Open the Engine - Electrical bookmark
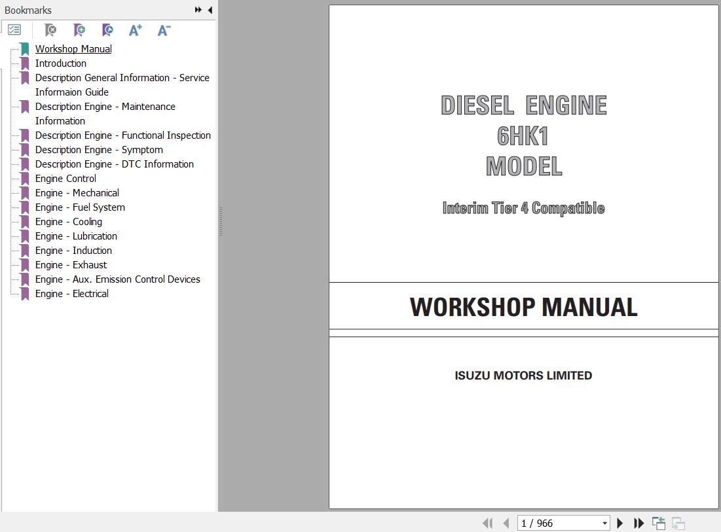This screenshot has width=721, height=532. pos(72,294)
